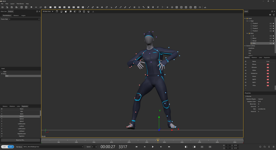Collapse the Scenes Library section
The height and width of the screenshot is (150, 276).
click(x=245, y=46)
